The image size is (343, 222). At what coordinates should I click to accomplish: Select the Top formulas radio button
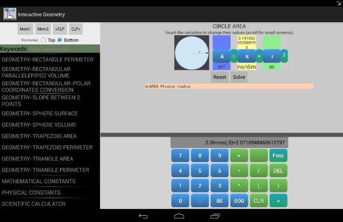click(x=44, y=40)
